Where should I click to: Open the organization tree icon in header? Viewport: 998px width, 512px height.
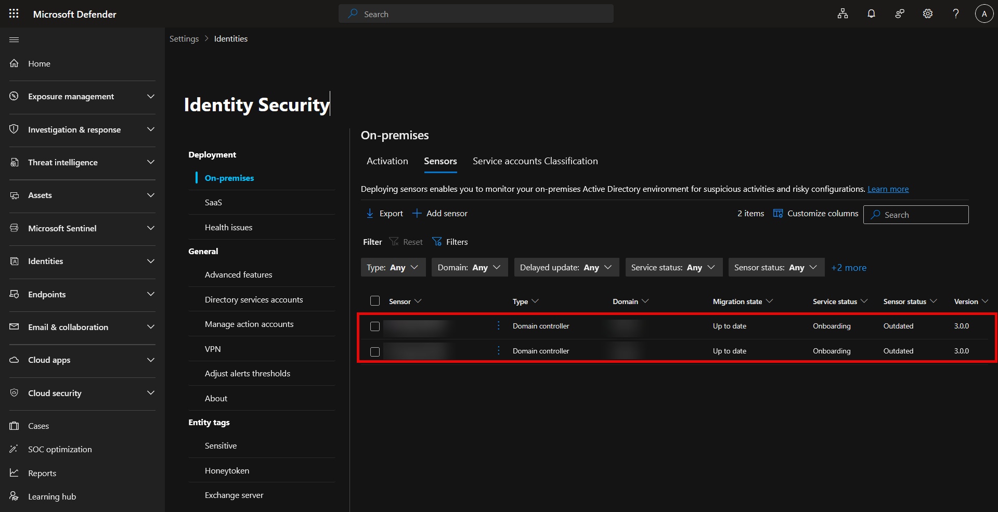(843, 14)
